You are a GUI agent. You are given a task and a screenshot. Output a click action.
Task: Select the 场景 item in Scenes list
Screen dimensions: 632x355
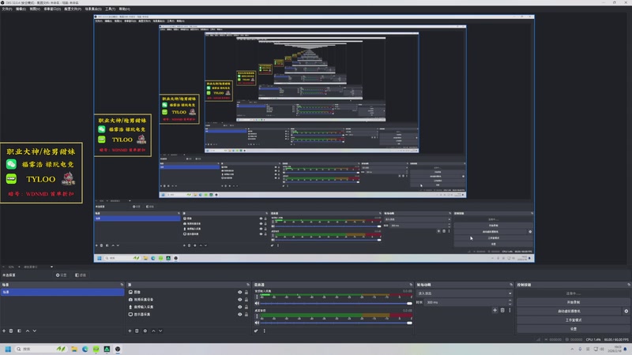point(62,292)
